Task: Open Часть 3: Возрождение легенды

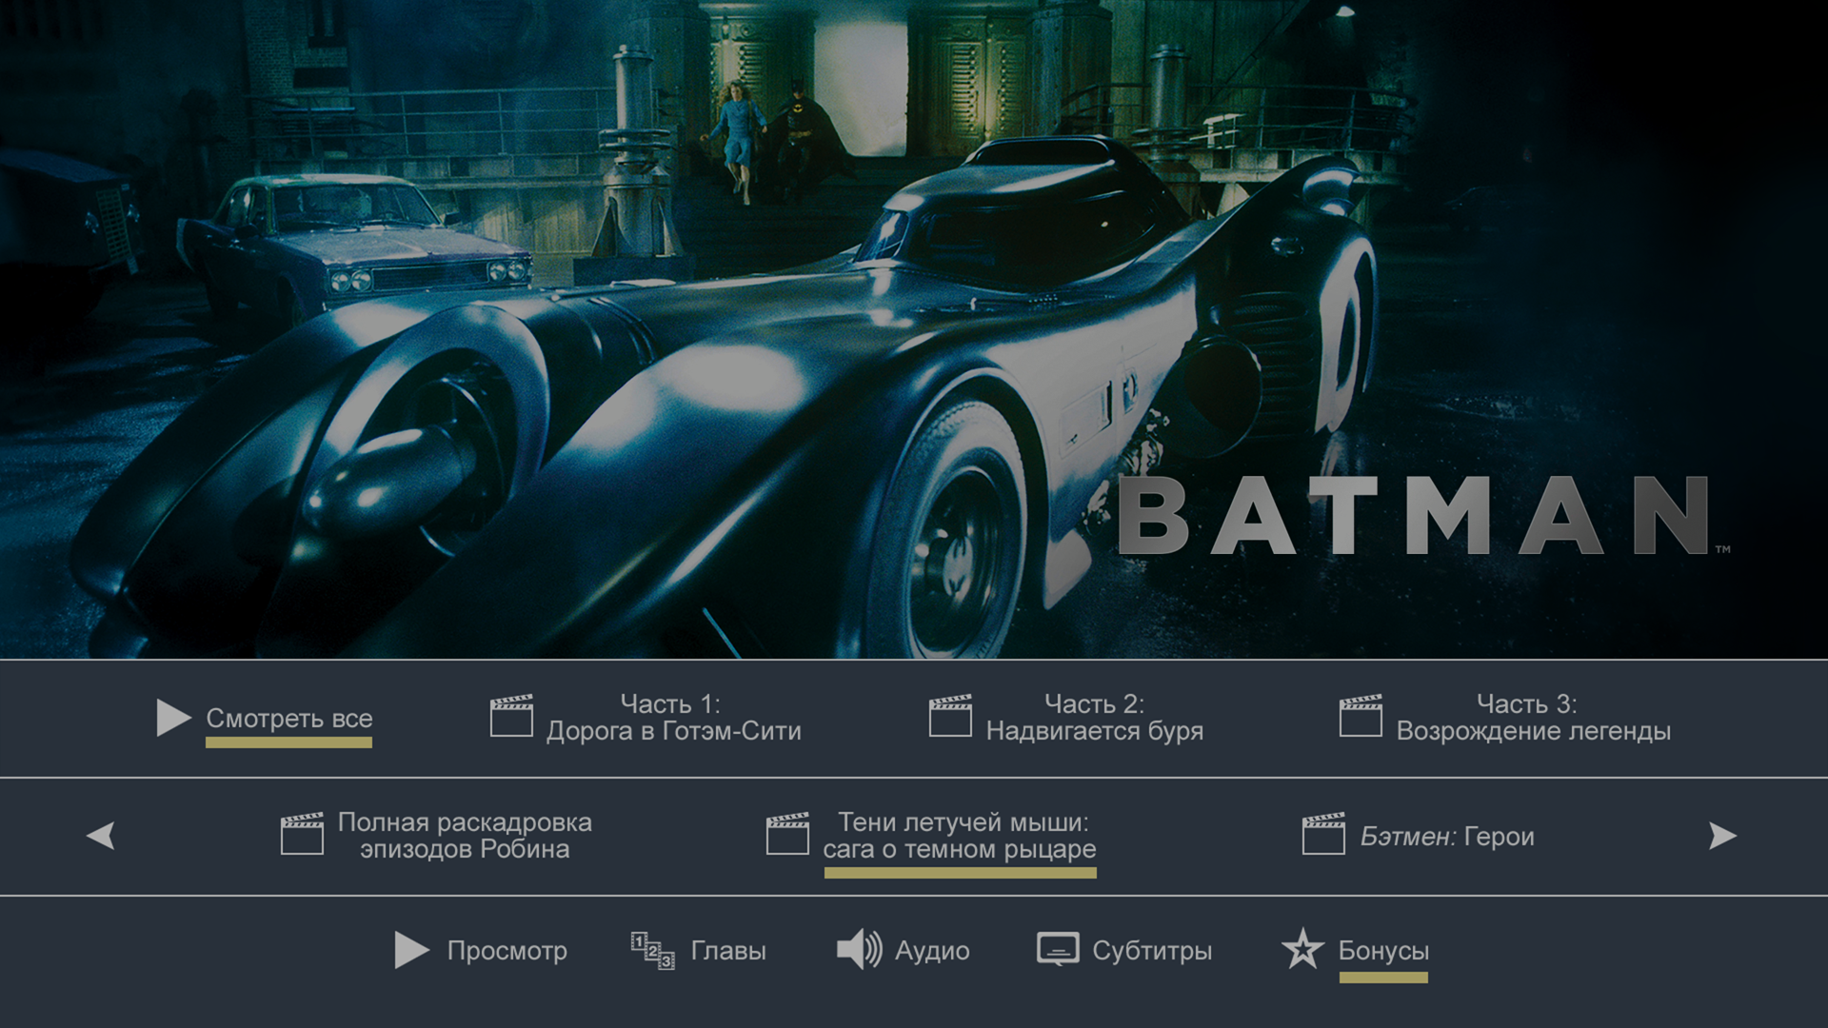Action: [1534, 718]
